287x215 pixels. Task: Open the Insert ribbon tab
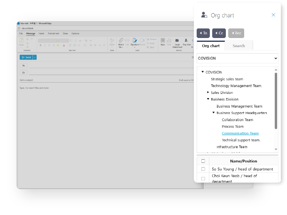click(41, 33)
